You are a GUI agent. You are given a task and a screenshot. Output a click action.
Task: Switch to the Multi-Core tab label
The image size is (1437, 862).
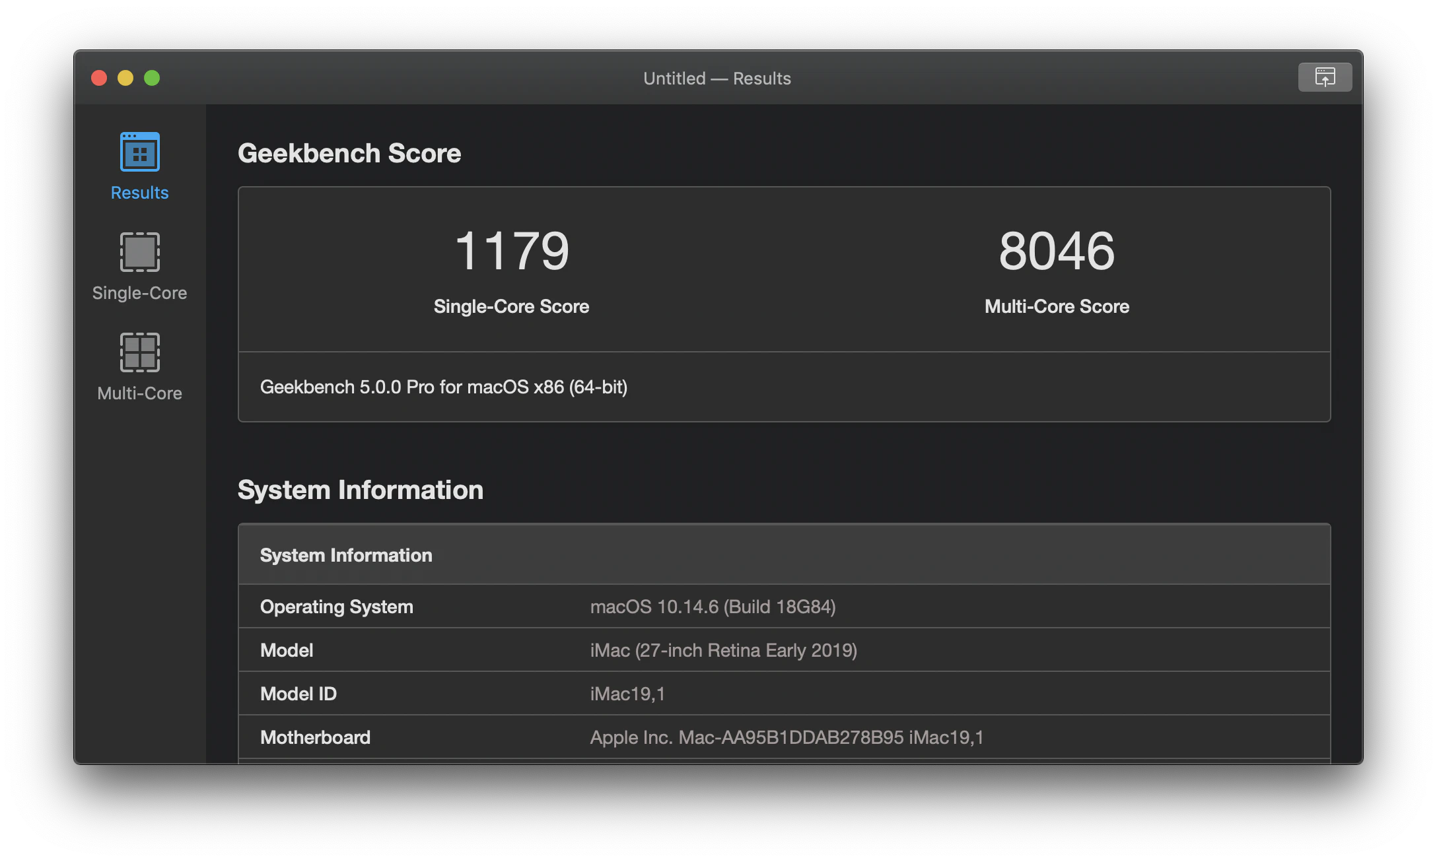click(x=139, y=393)
